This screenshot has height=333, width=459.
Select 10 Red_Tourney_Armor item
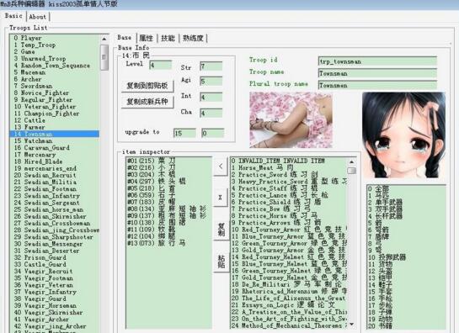pyautogui.click(x=289, y=230)
